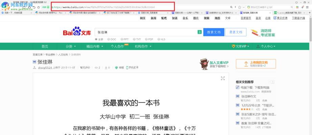Click the 加入文库VIP link
The image size is (312, 135).
pyautogui.click(x=219, y=62)
